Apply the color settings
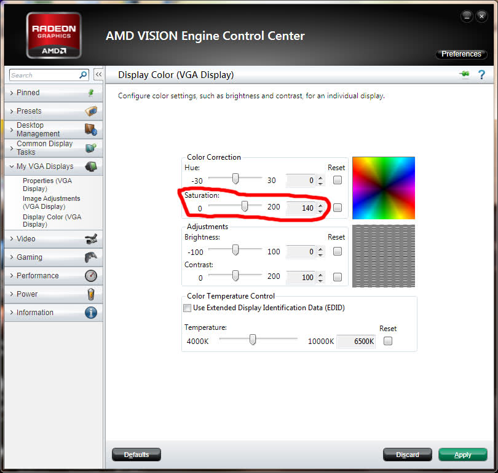This screenshot has width=498, height=473. click(463, 455)
